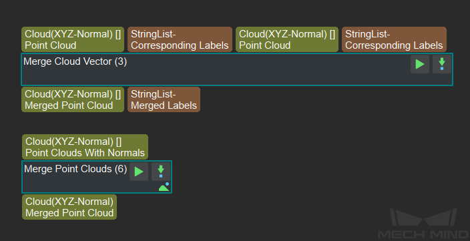Select Point Clouds With Normals input port
Image resolution: width=470 pixels, height=241 pixels.
point(85,147)
